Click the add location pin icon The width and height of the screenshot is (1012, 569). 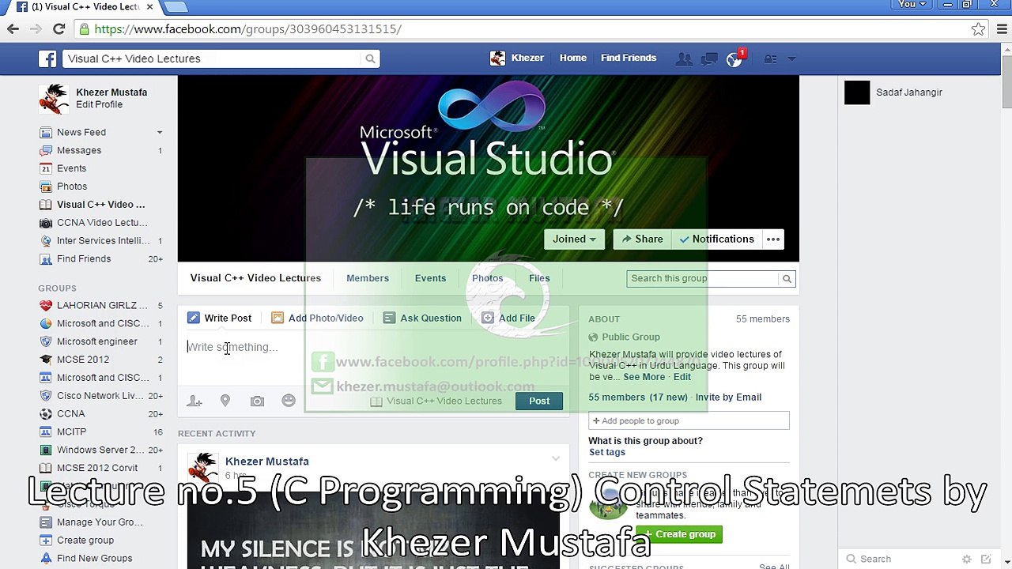tap(225, 401)
